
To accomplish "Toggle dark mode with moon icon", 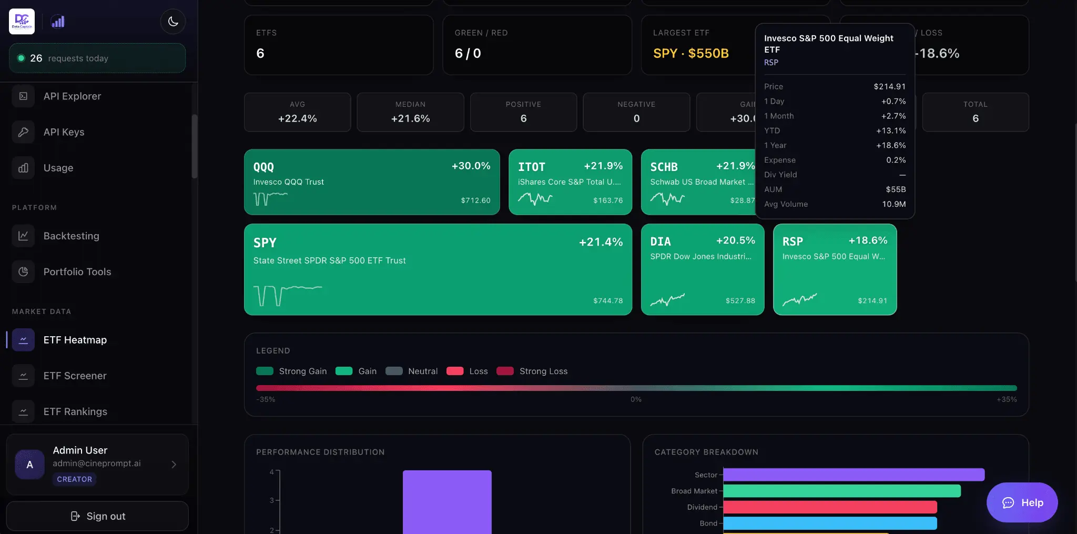I will (173, 22).
